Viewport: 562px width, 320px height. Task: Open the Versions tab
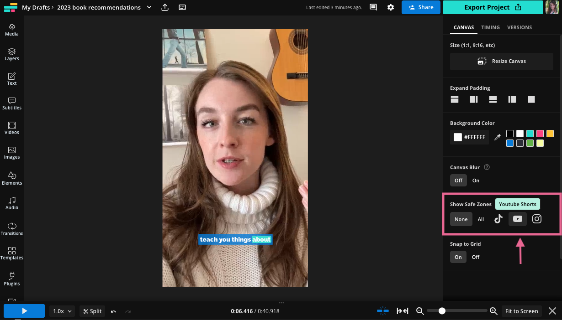(520, 27)
